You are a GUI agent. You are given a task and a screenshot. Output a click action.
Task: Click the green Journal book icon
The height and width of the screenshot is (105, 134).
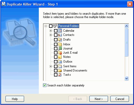60,48
